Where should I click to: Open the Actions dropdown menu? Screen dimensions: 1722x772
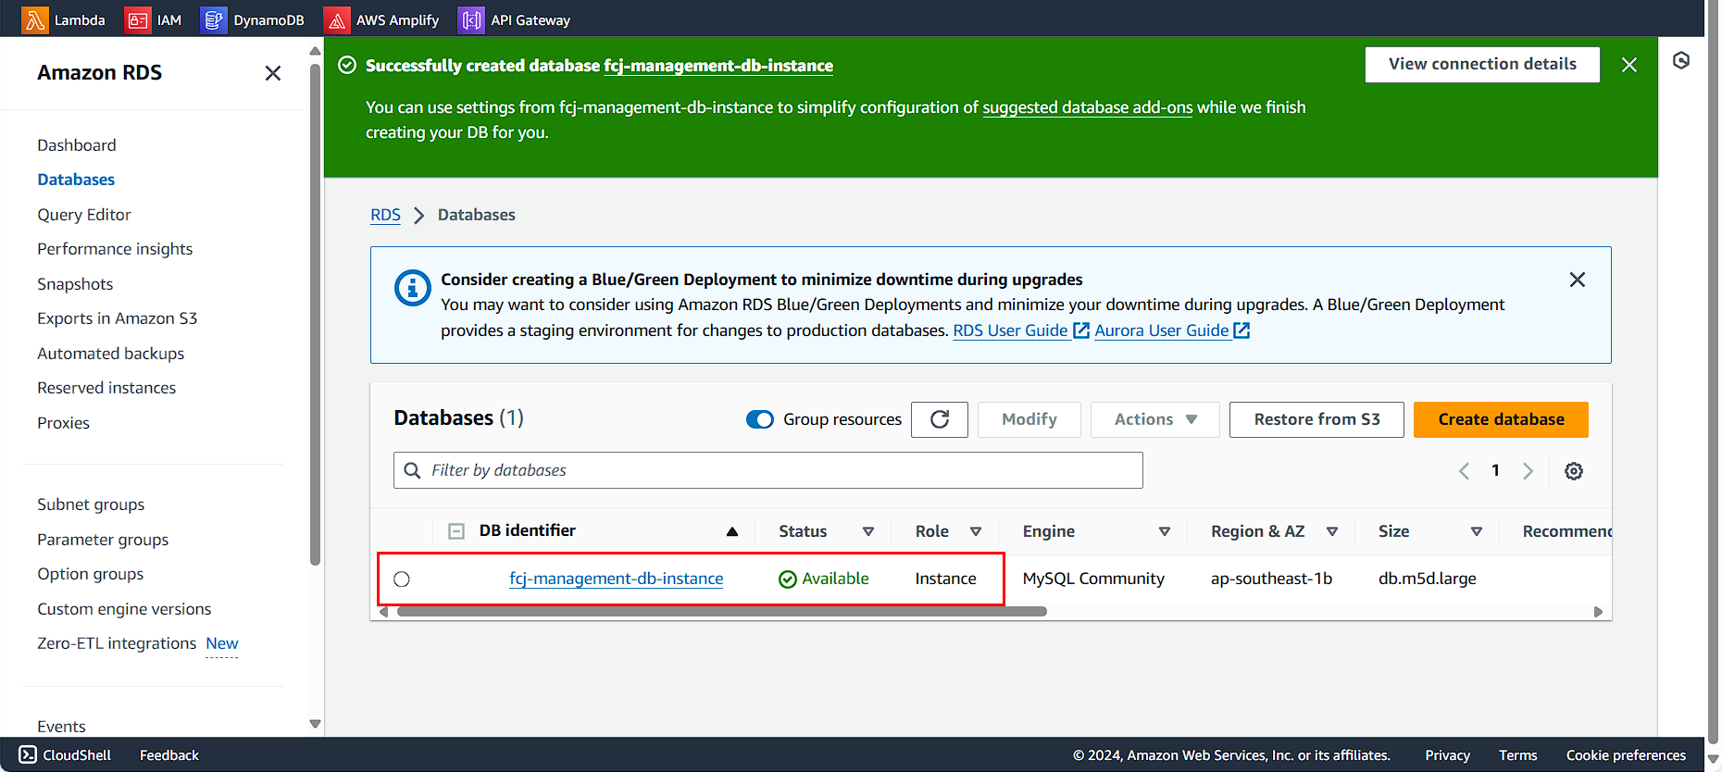(x=1154, y=419)
